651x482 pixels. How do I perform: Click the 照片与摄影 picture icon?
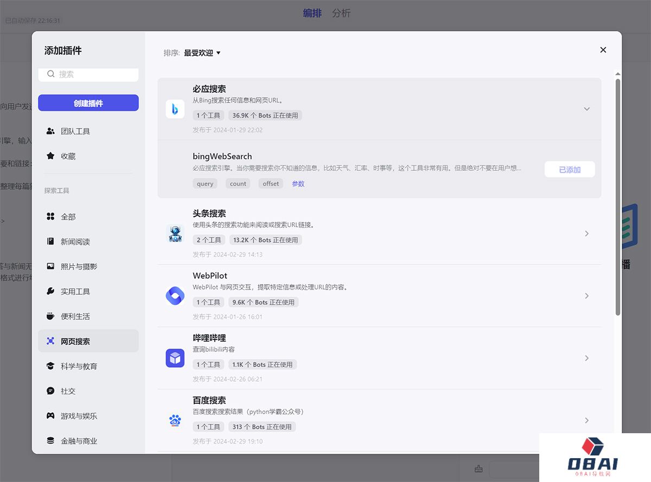click(x=50, y=267)
